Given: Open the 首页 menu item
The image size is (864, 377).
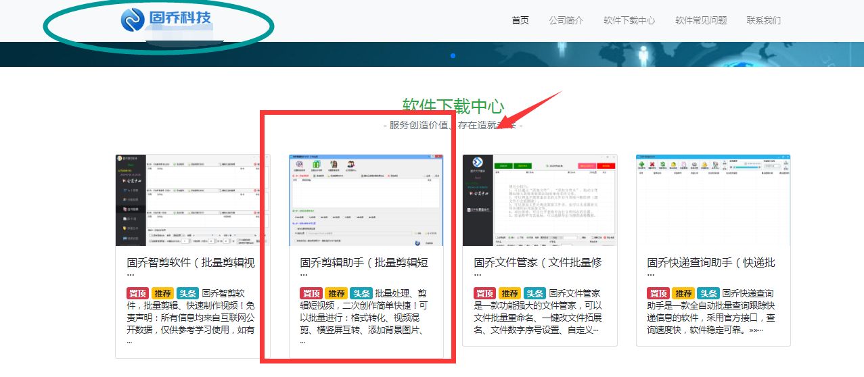Looking at the screenshot, I should point(520,20).
